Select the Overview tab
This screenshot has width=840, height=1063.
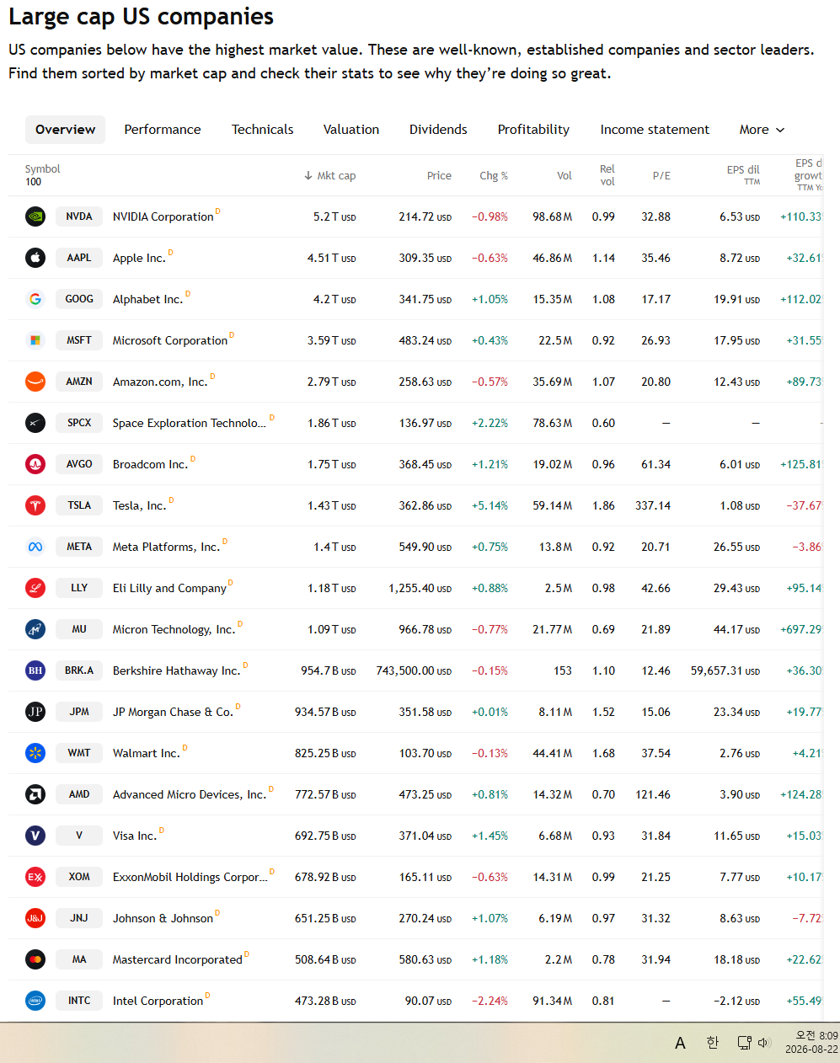pos(65,130)
